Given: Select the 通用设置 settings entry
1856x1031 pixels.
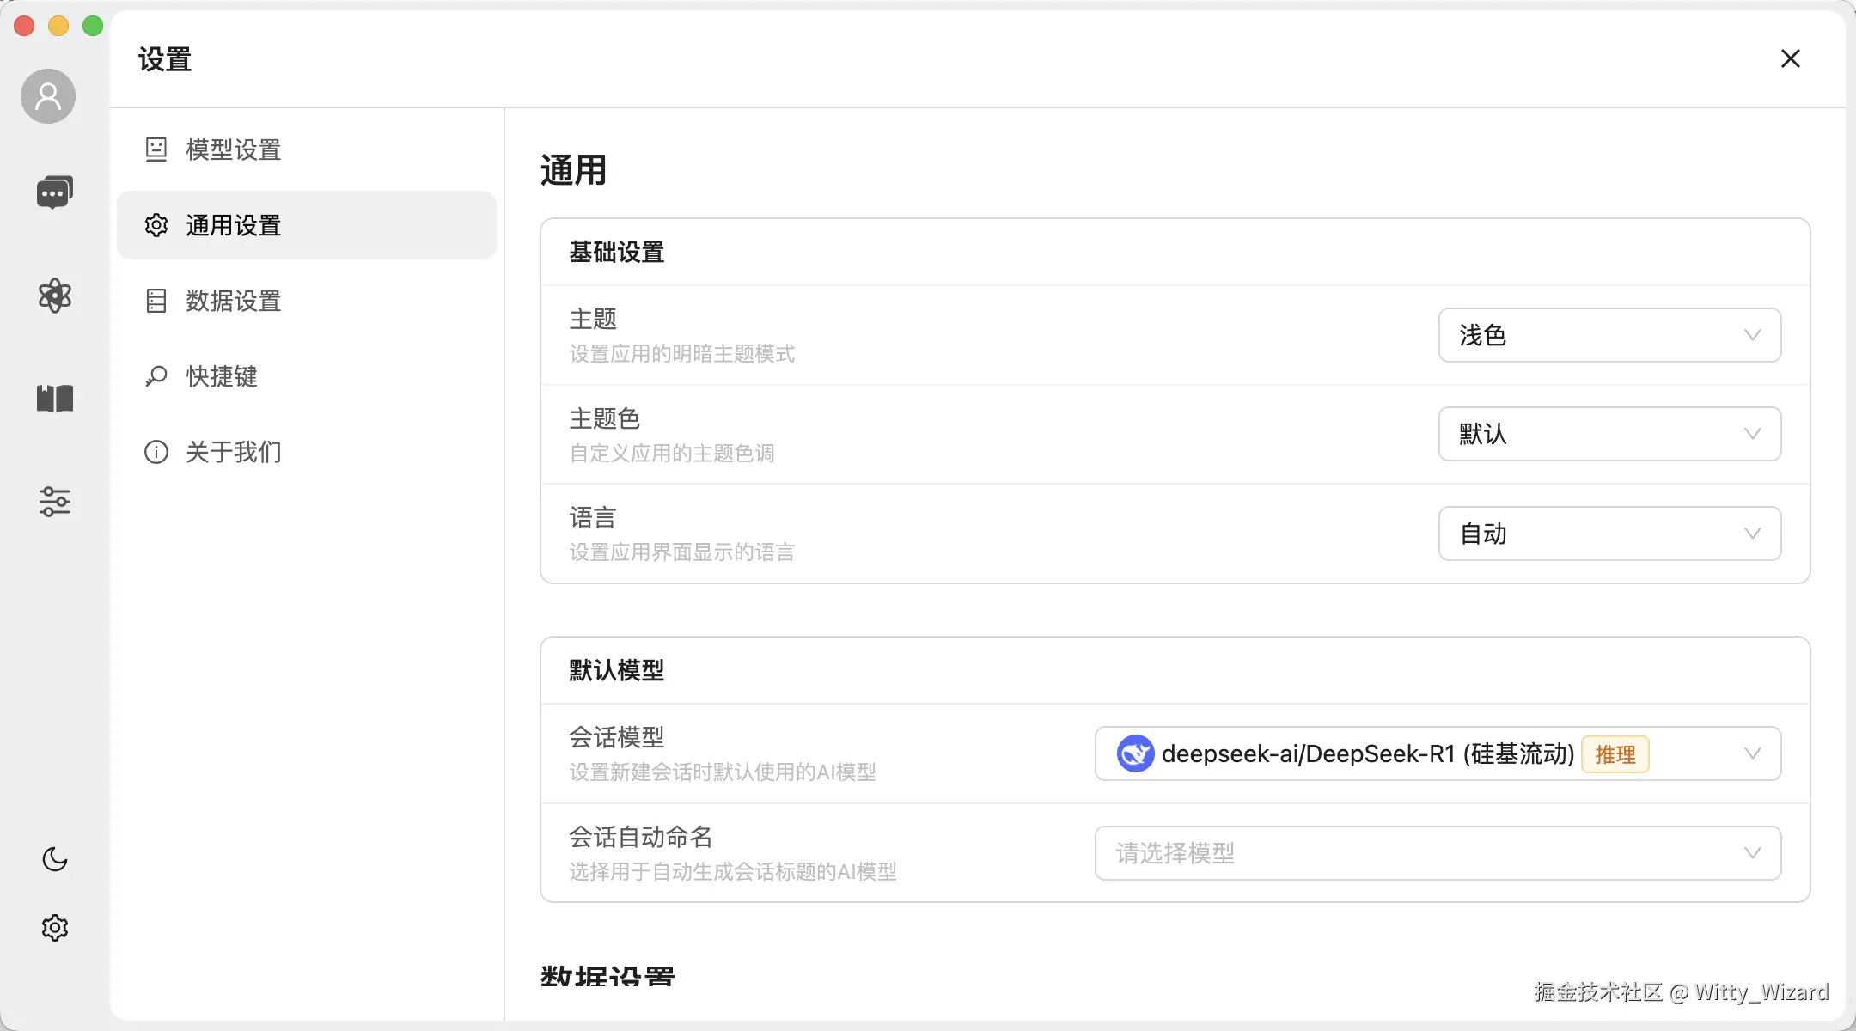Looking at the screenshot, I should click(x=232, y=225).
